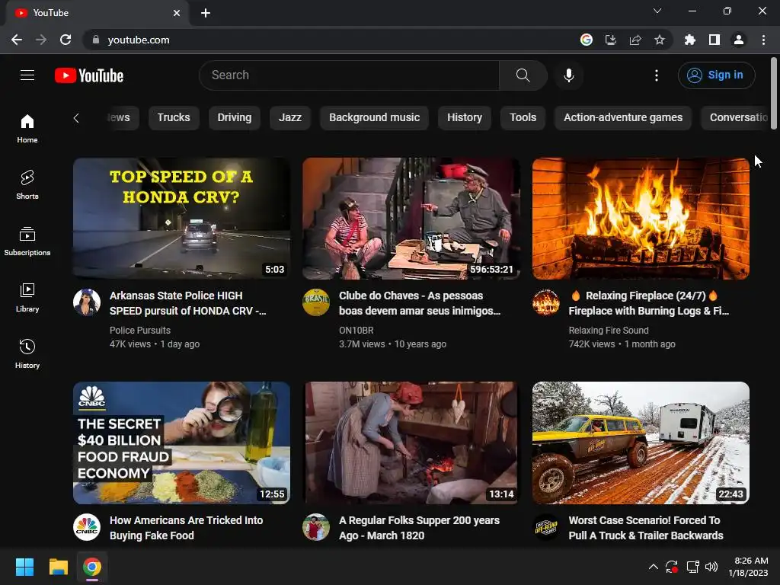Image resolution: width=780 pixels, height=585 pixels.
Task: Open Library in the sidebar
Action: 27,298
